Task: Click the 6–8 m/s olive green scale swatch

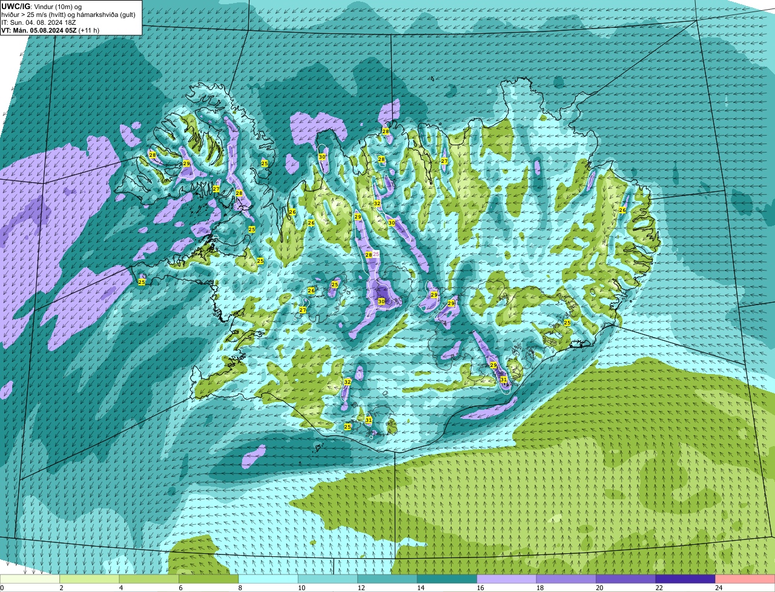Action: [x=209, y=579]
